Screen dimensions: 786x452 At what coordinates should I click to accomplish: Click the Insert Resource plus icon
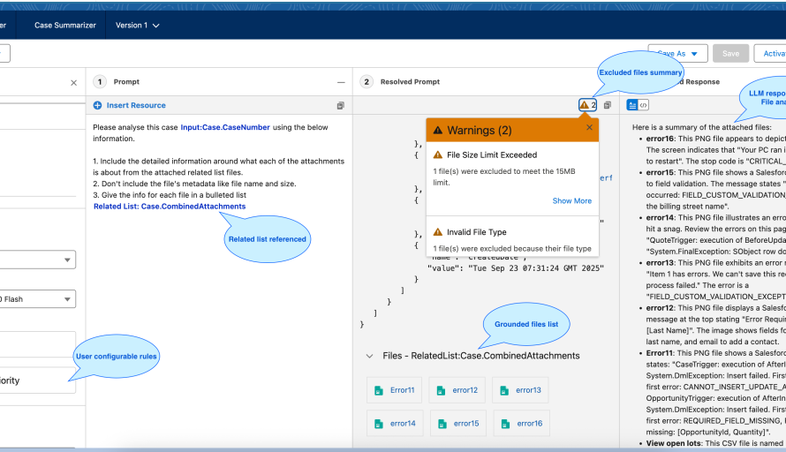tap(97, 105)
